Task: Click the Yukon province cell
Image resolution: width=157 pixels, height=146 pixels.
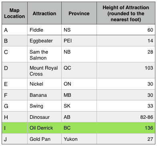Action: pyautogui.click(x=79, y=139)
